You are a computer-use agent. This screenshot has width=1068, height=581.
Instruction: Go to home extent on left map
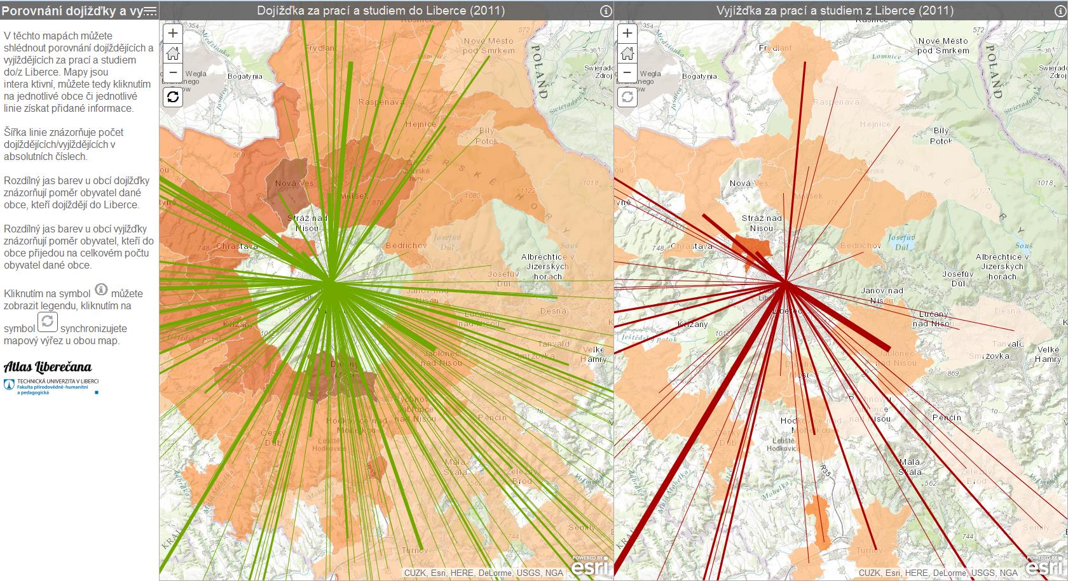[x=173, y=53]
